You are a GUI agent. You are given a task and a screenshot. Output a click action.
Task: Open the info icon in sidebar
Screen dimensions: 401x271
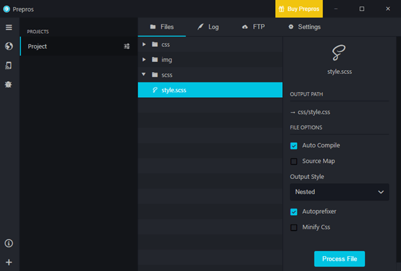pos(9,243)
